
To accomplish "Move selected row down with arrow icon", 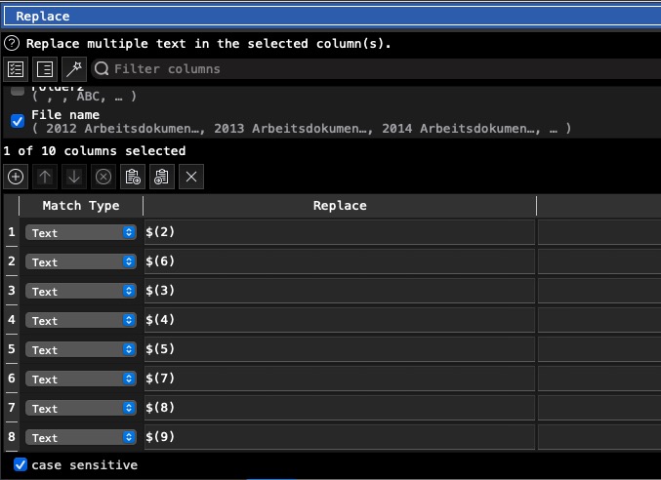I will (x=74, y=177).
